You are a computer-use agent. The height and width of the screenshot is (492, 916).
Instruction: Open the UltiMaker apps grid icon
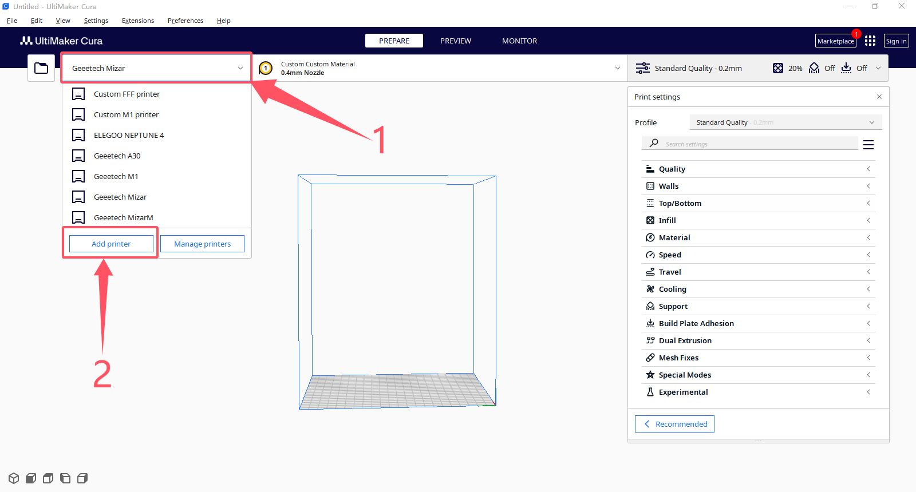pyautogui.click(x=870, y=41)
